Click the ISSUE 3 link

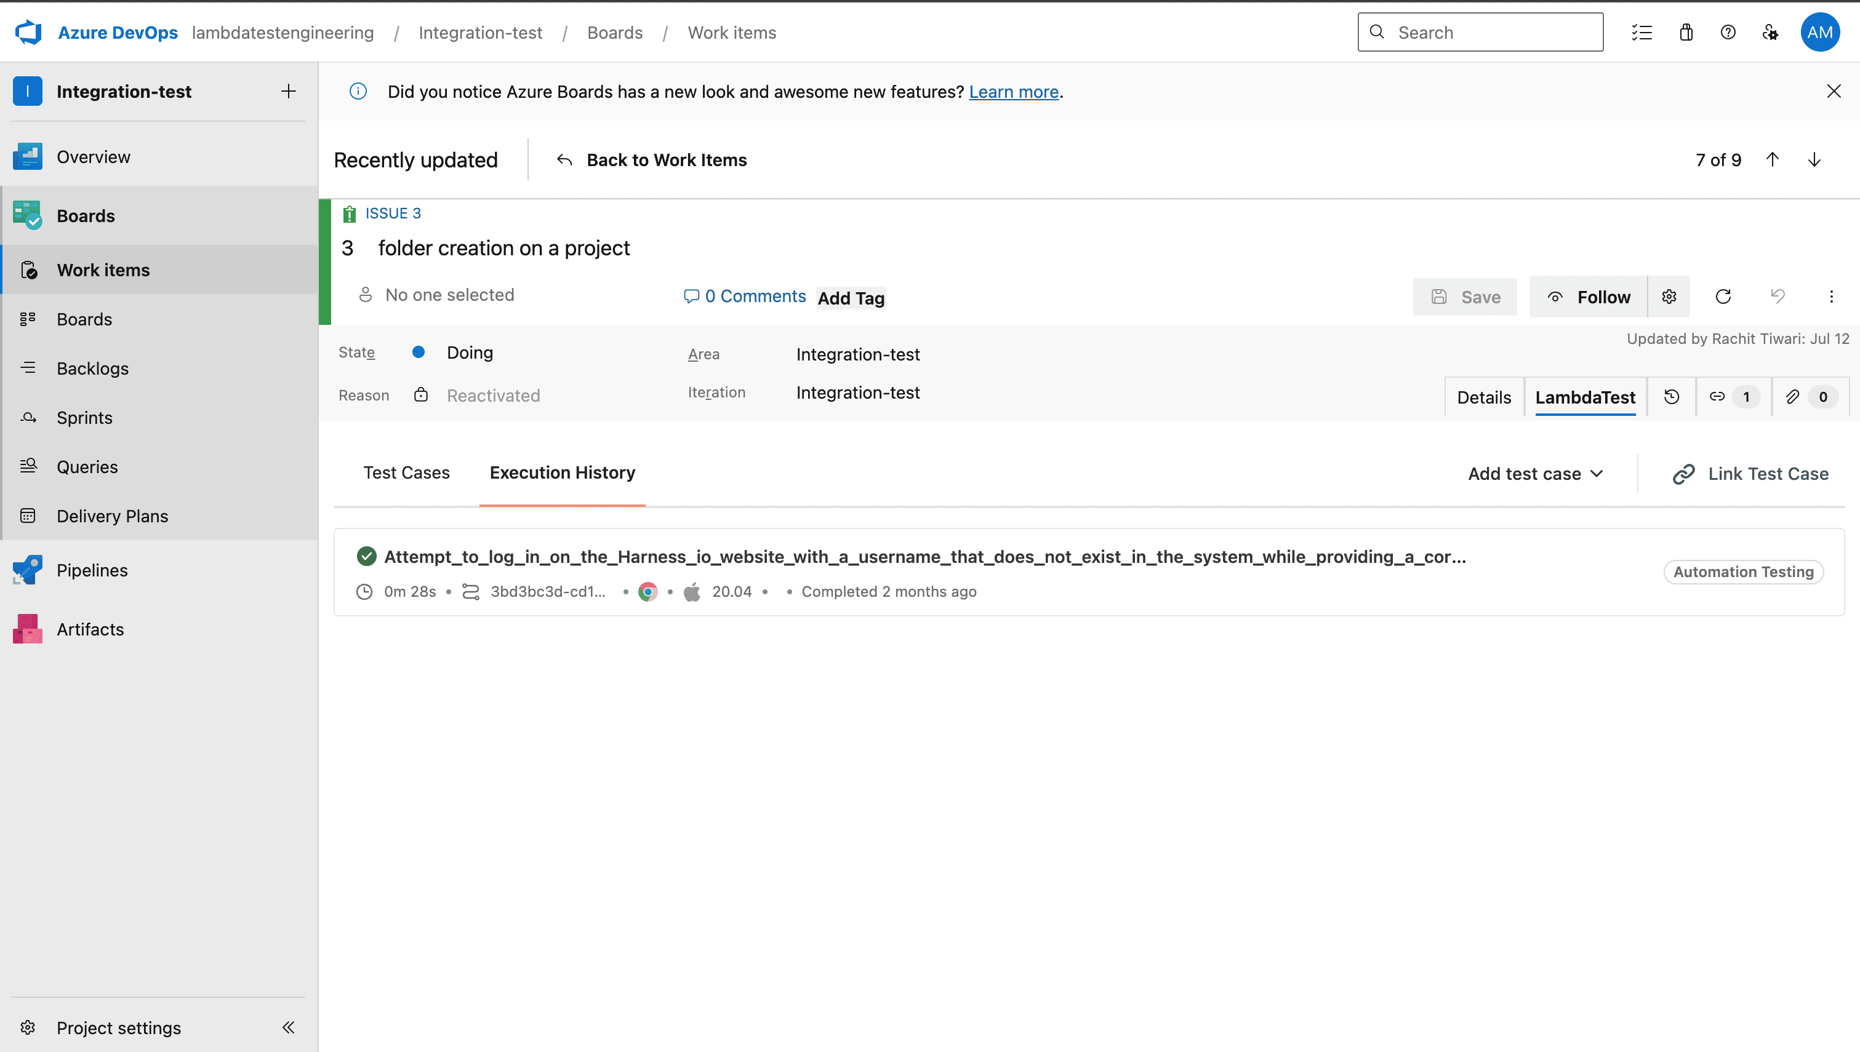point(393,213)
